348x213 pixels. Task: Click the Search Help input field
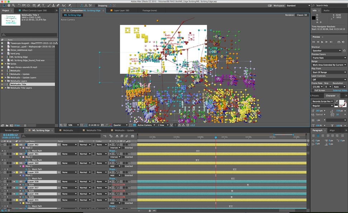[x=330, y=6]
